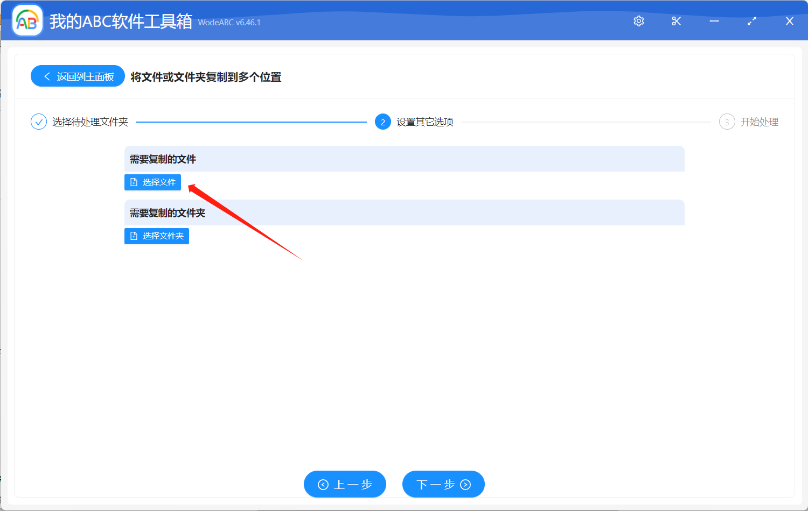Click the scissors icon in the title bar
Image resolution: width=808 pixels, height=511 pixels.
point(676,21)
